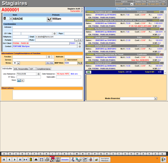168x163 pixels.
Task: Click the printer icon in bottom toolbar
Action: [47, 159]
